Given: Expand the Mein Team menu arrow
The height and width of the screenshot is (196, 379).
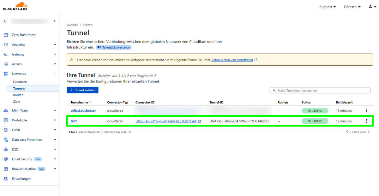Looking at the screenshot, I should [55, 110].
